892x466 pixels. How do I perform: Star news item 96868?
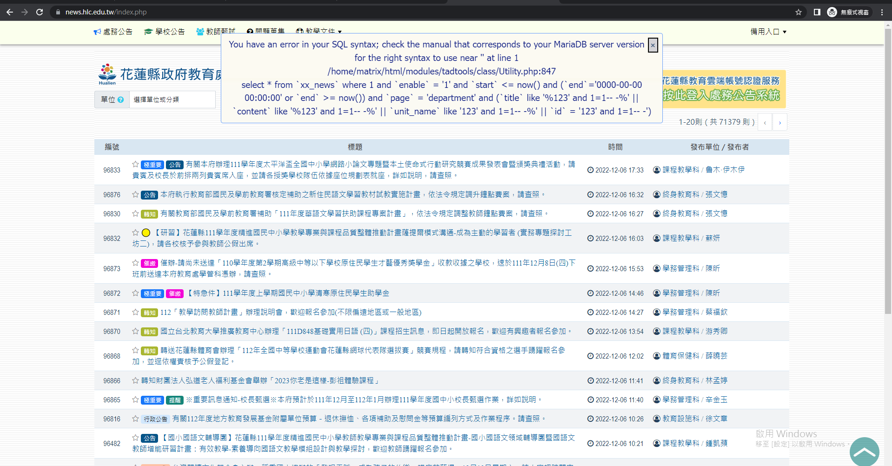[135, 350]
